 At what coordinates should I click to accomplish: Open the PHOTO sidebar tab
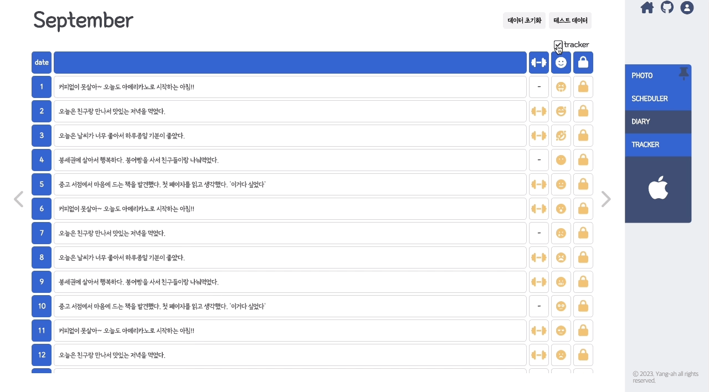pyautogui.click(x=658, y=76)
